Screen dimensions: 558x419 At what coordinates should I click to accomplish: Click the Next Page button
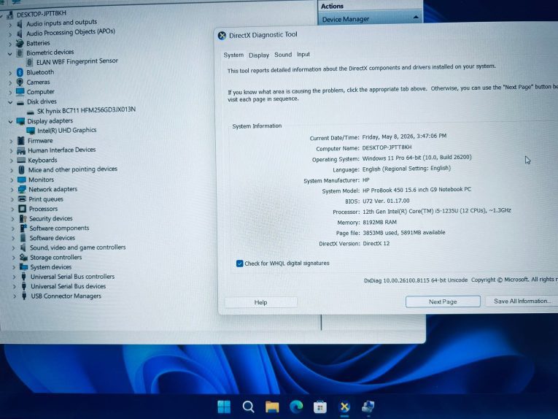coord(443,301)
